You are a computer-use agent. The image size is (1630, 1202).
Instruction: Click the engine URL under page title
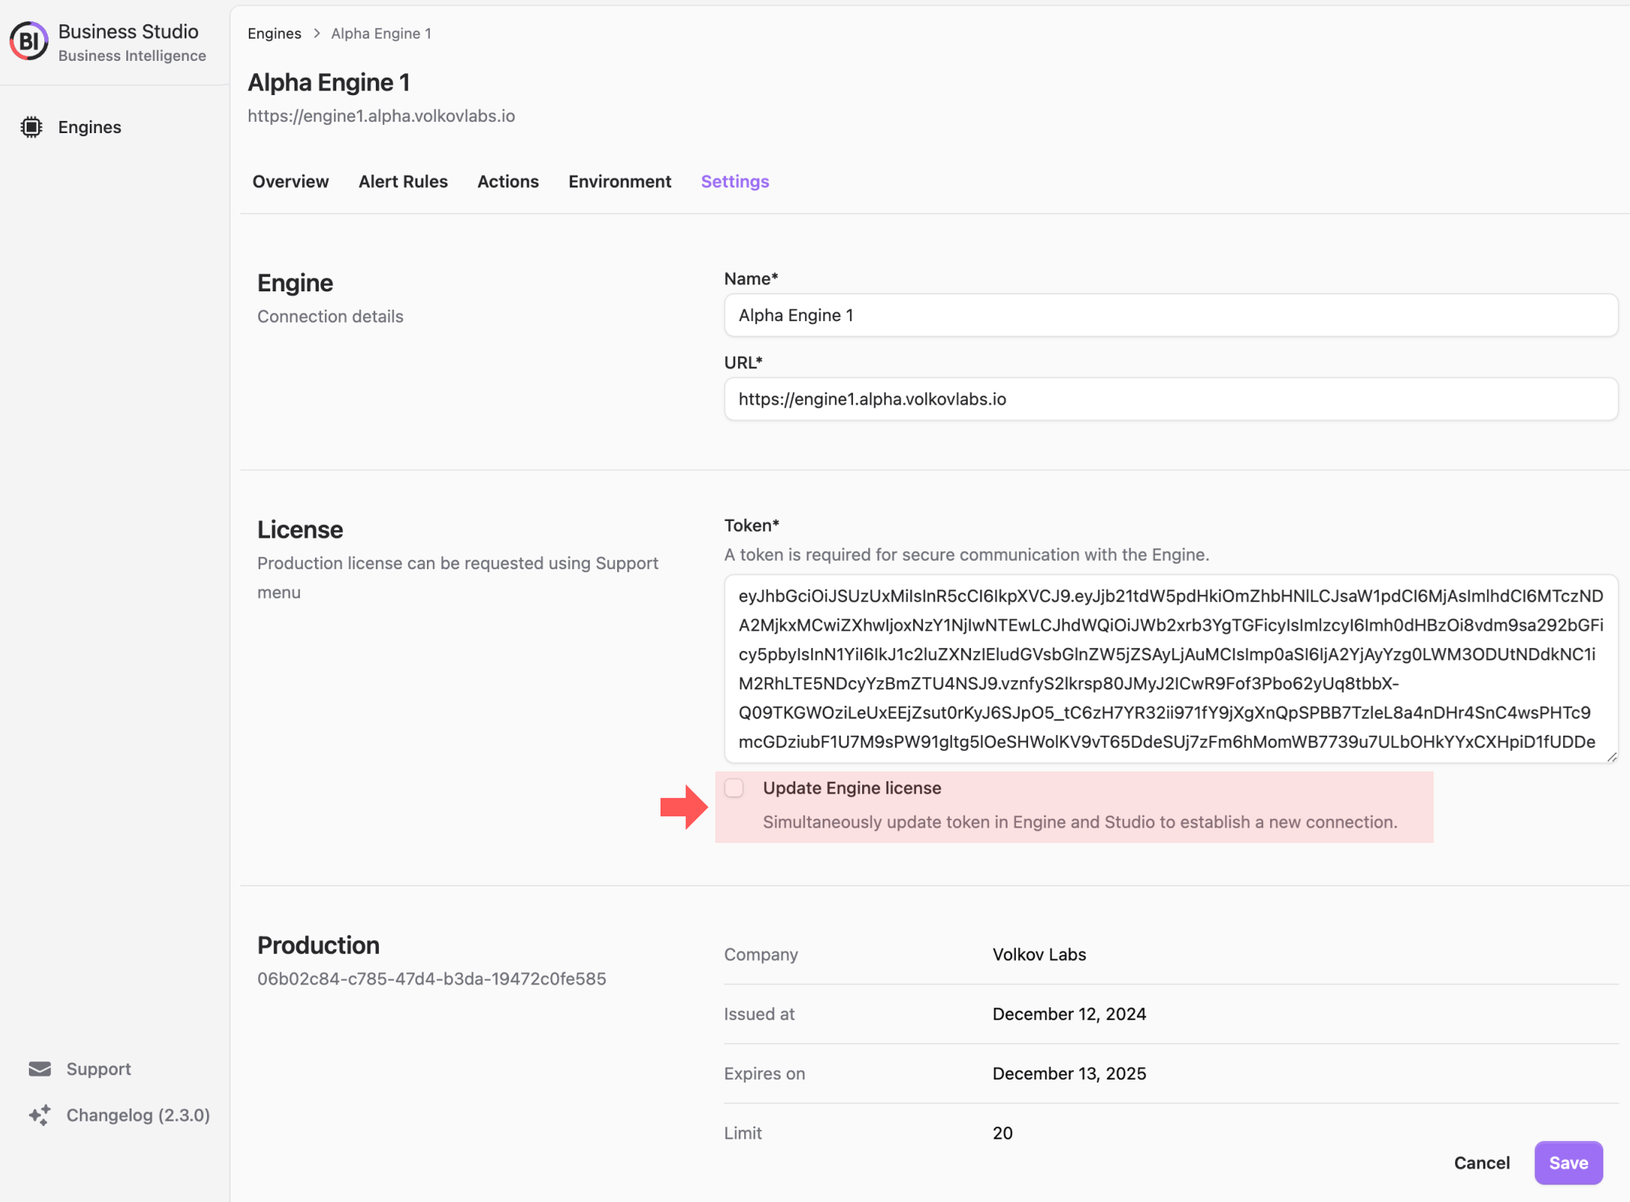click(x=381, y=116)
